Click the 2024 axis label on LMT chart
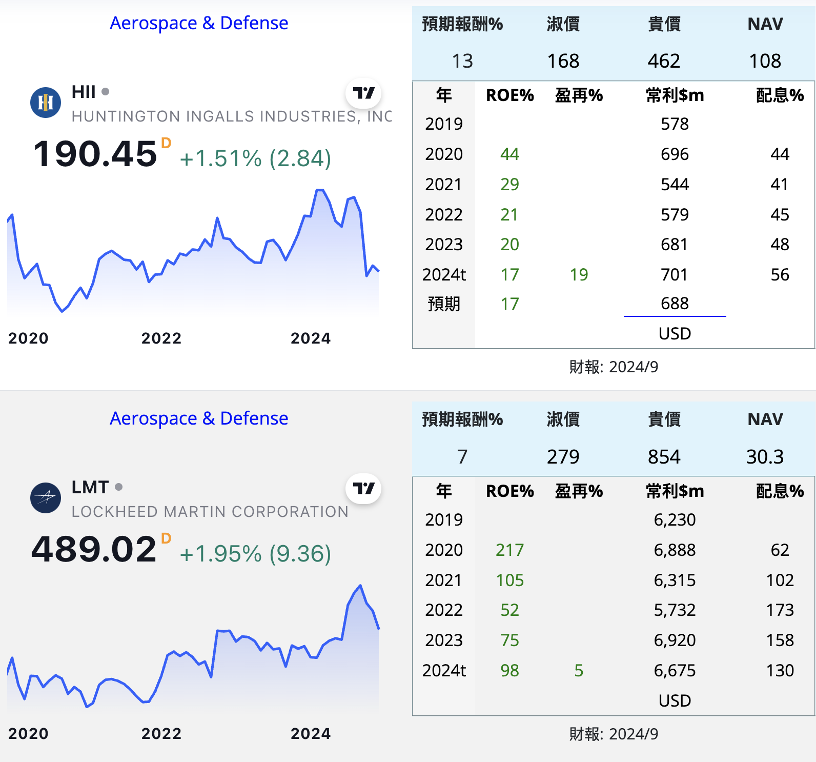The height and width of the screenshot is (762, 816). click(x=311, y=734)
